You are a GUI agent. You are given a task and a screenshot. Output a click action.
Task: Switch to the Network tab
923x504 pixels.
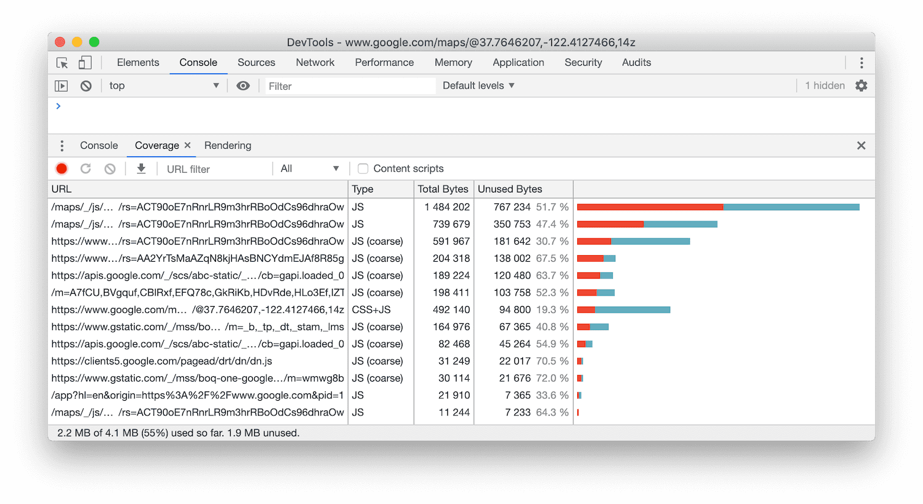(x=315, y=63)
